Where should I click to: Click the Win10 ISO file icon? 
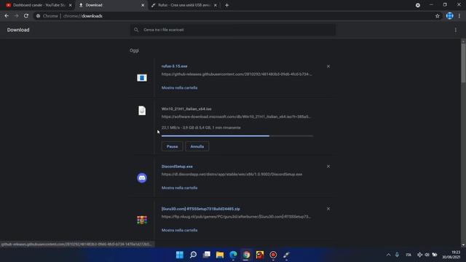pos(142,111)
